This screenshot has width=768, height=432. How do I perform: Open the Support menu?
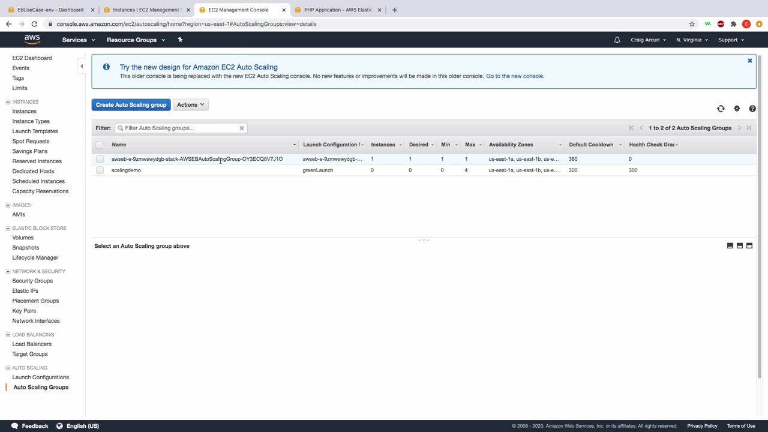click(731, 40)
